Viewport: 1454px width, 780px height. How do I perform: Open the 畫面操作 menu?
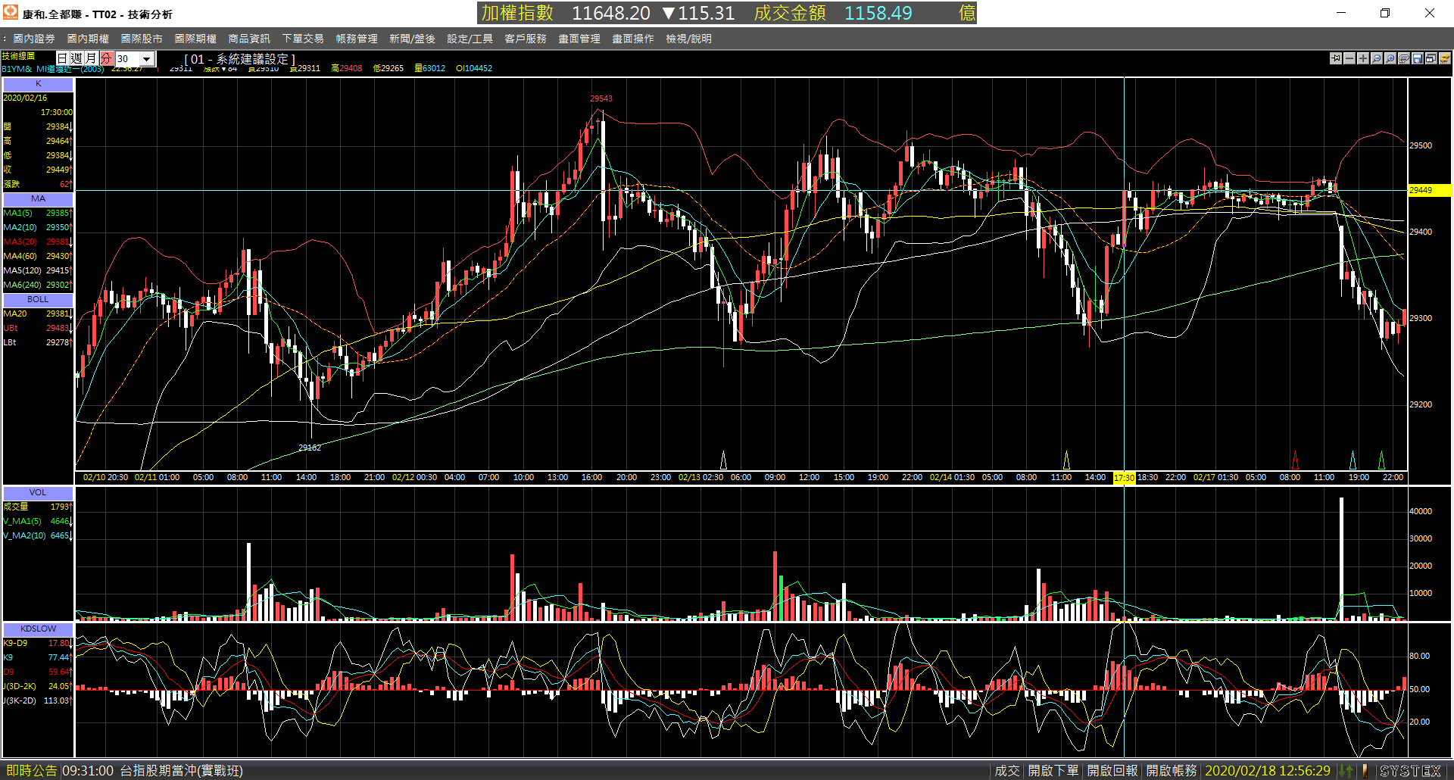pos(633,39)
